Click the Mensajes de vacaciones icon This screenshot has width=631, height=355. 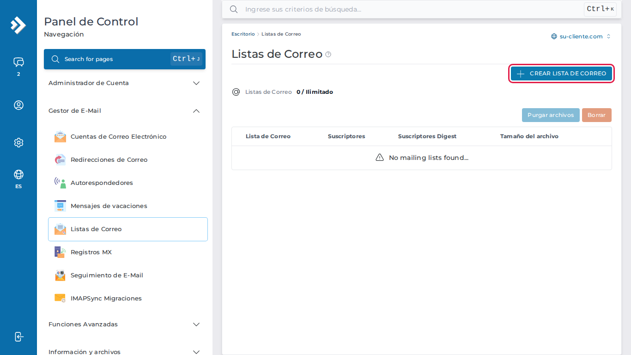(x=60, y=206)
